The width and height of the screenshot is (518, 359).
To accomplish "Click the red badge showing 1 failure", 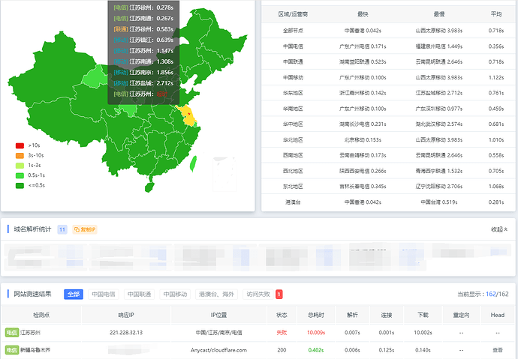I will tap(279, 294).
